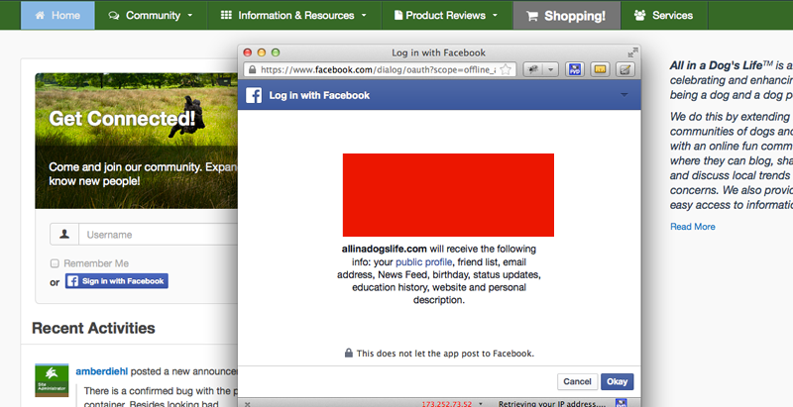Open the Community menu
This screenshot has width=793, height=407.
click(151, 15)
